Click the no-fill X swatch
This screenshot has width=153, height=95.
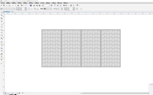(x=9, y=95)
